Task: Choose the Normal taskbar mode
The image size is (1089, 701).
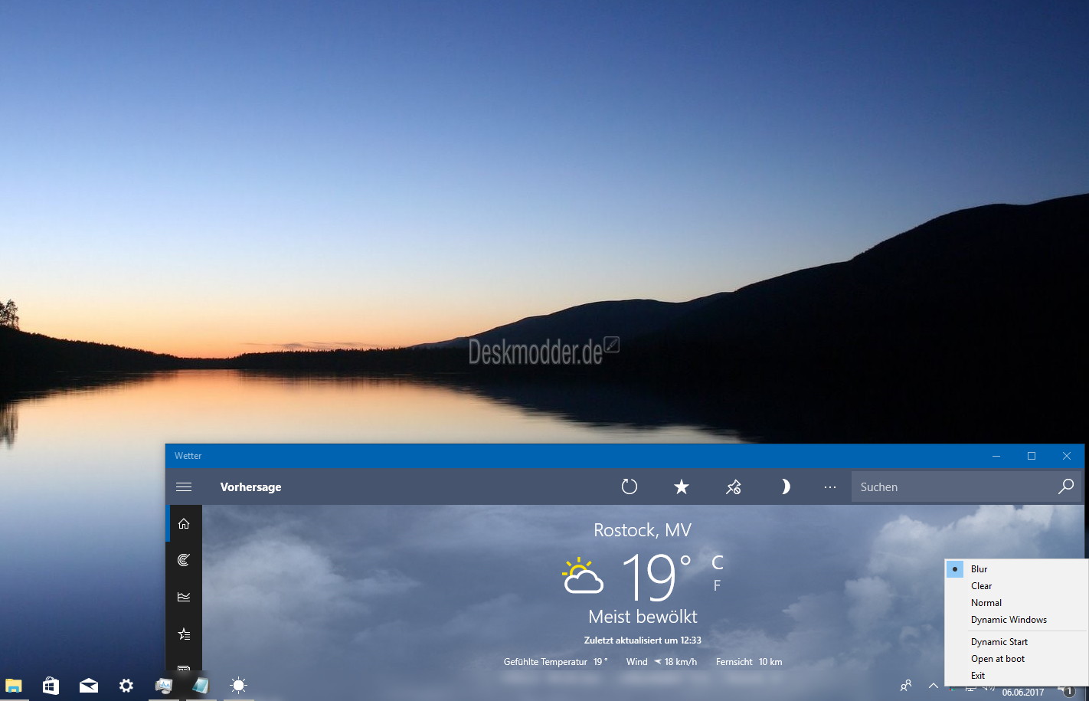Action: point(1016,602)
